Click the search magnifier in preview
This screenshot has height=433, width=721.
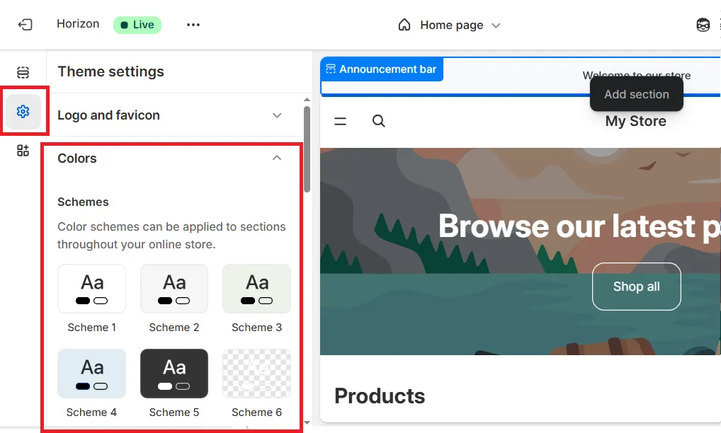(379, 121)
